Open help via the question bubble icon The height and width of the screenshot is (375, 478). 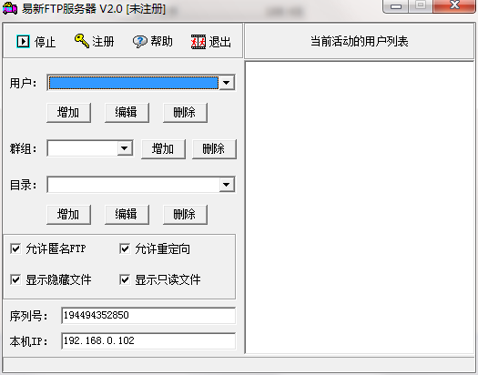(140, 42)
